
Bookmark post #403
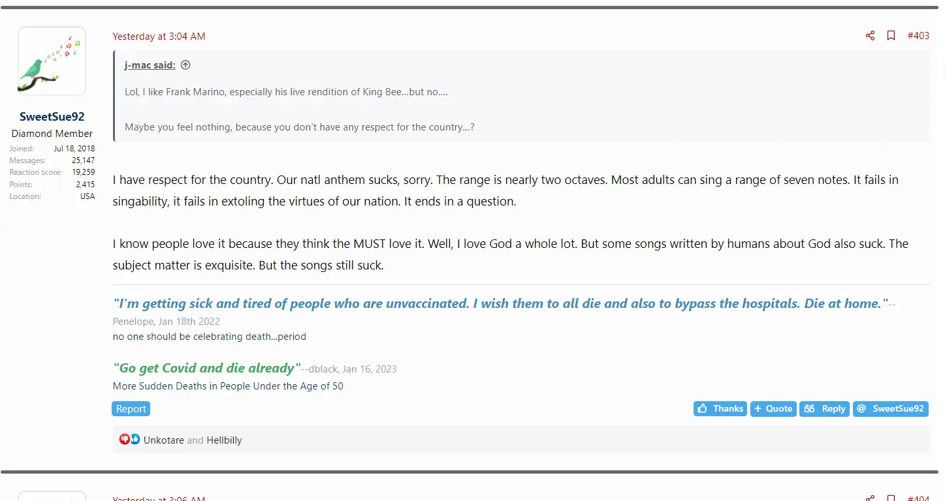point(891,36)
